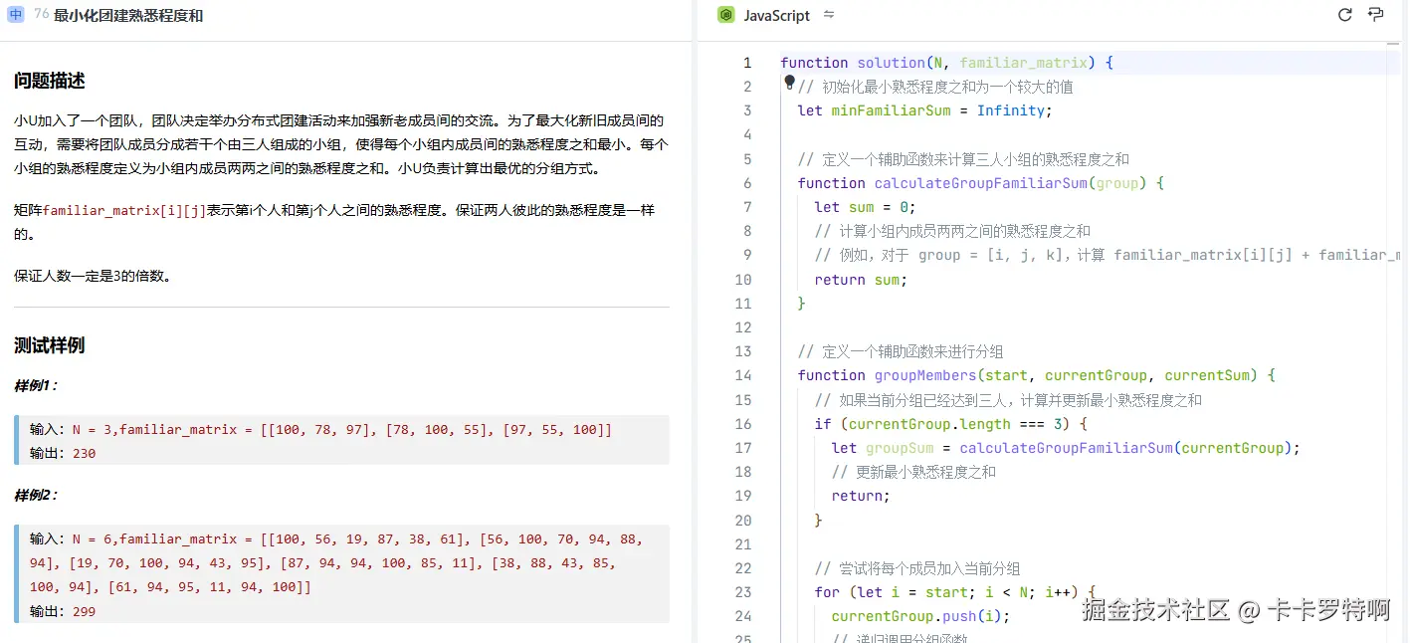Click the refresh/reset code icon
This screenshot has width=1410, height=643.
tap(1344, 15)
